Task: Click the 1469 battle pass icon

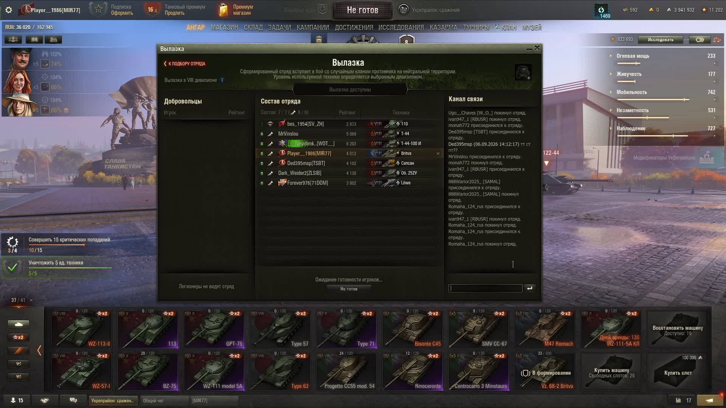Action: click(601, 11)
